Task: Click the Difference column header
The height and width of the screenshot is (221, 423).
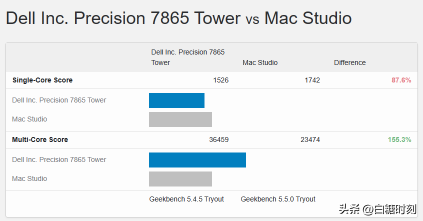Action: tap(350, 62)
